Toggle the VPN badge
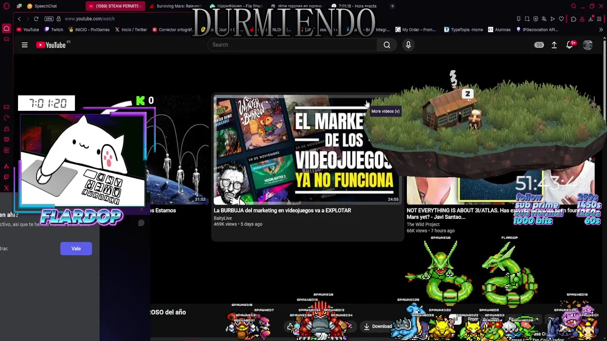This screenshot has width=607, height=341. (x=48, y=18)
